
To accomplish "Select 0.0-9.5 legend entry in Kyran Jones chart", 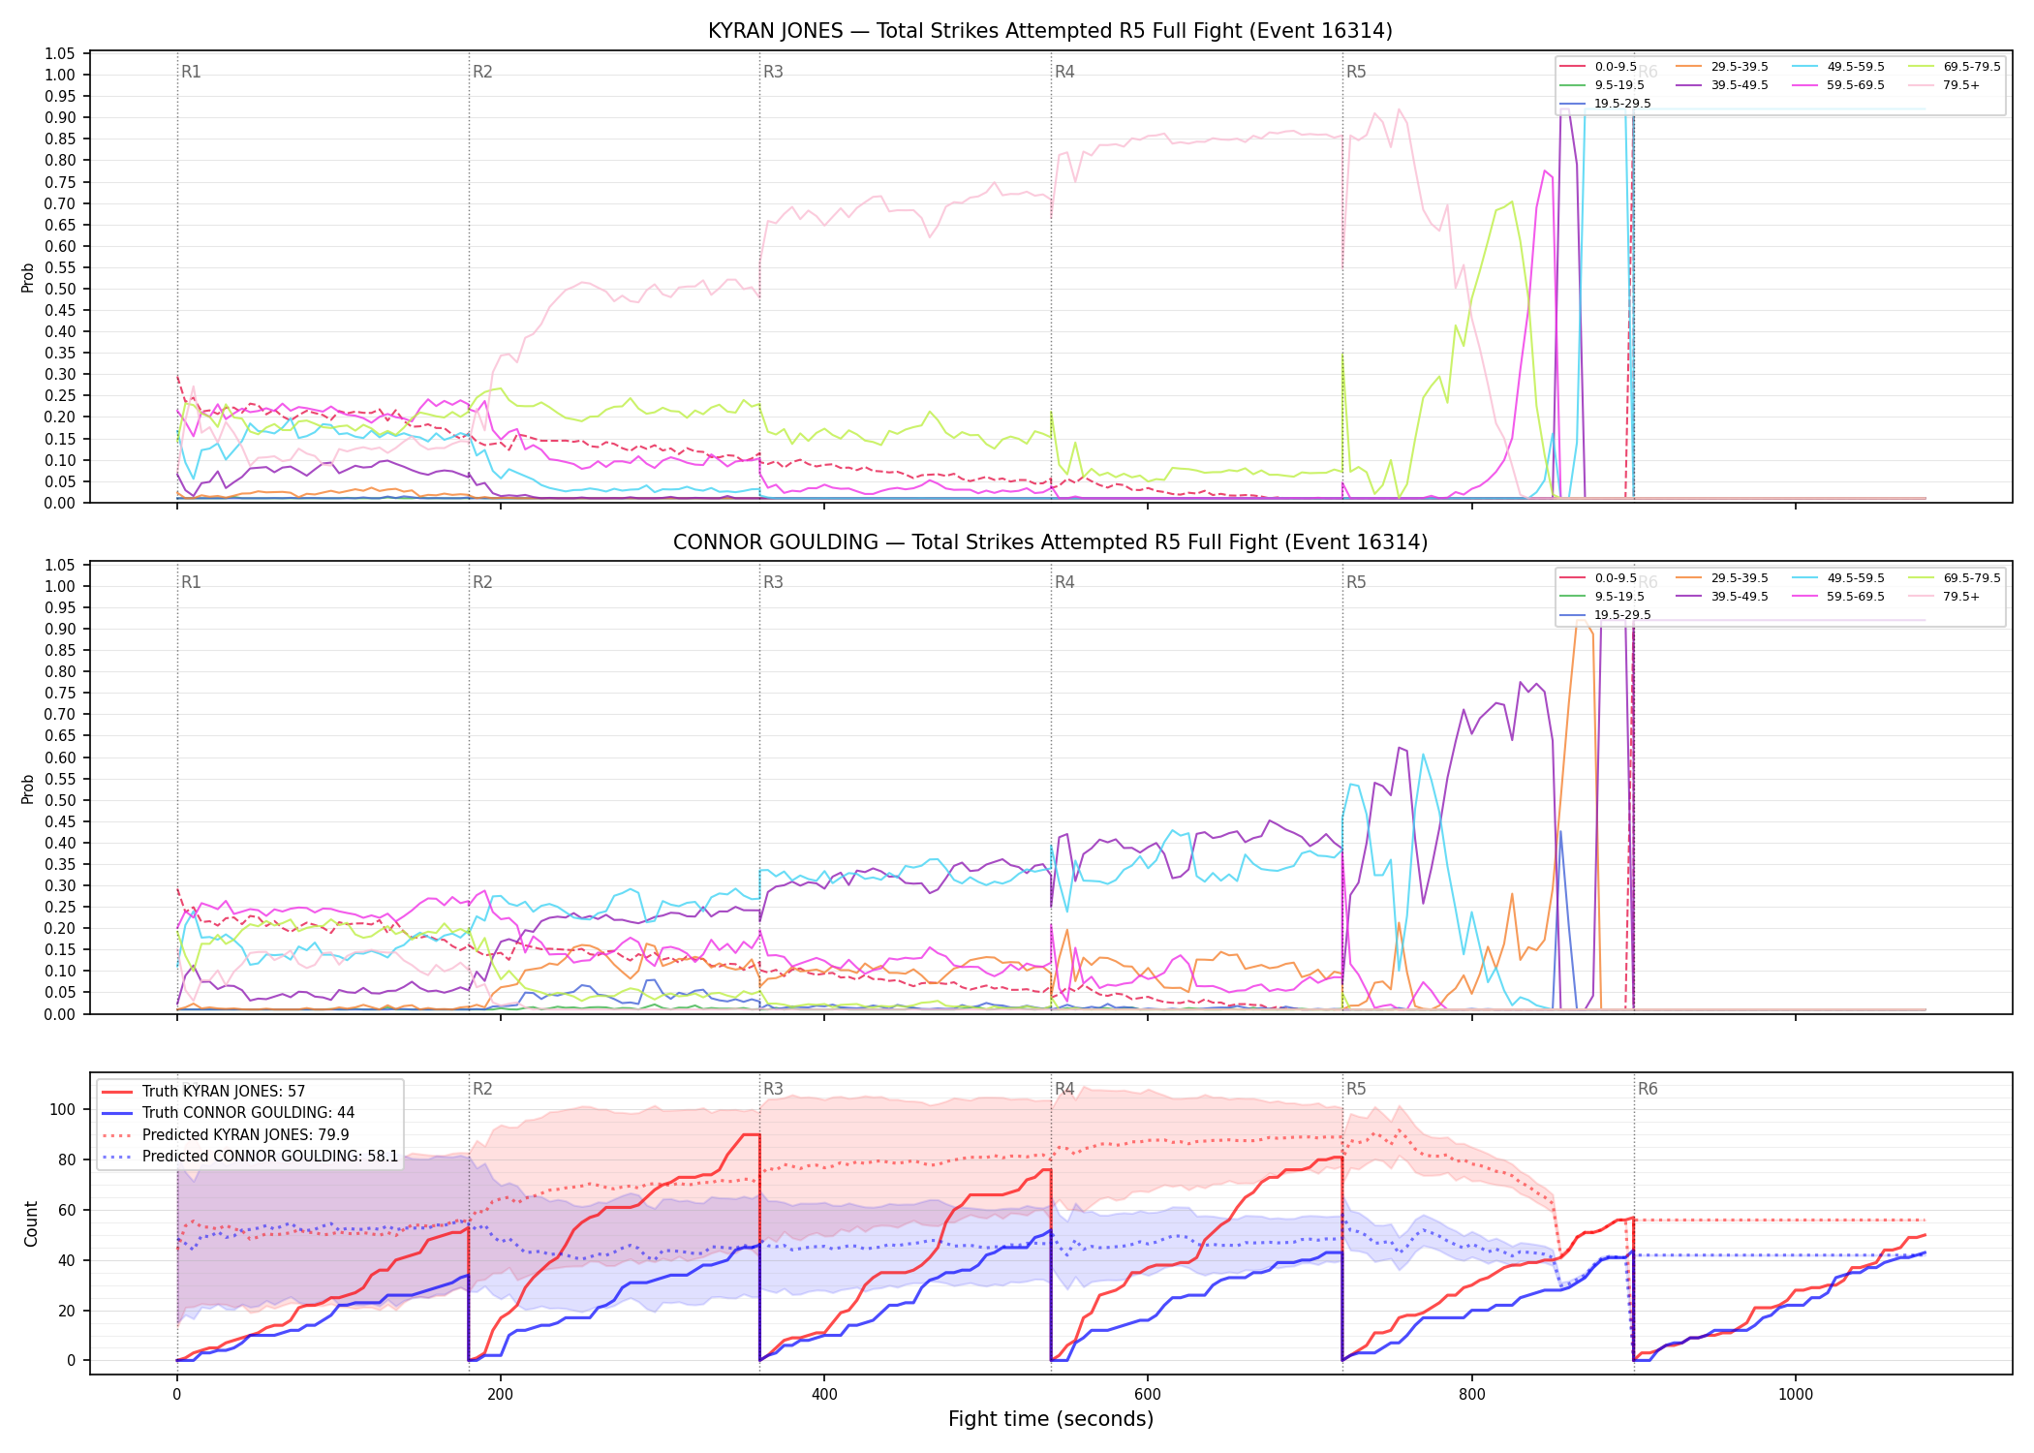I will [1599, 67].
